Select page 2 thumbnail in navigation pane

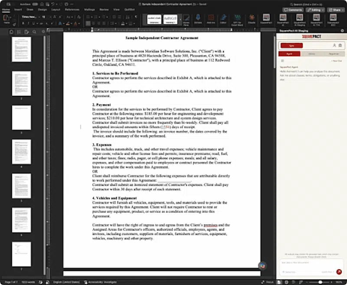click(x=21, y=83)
